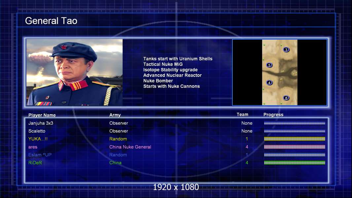
Task: Select player name Janjuha 3x3
Action: (41, 123)
